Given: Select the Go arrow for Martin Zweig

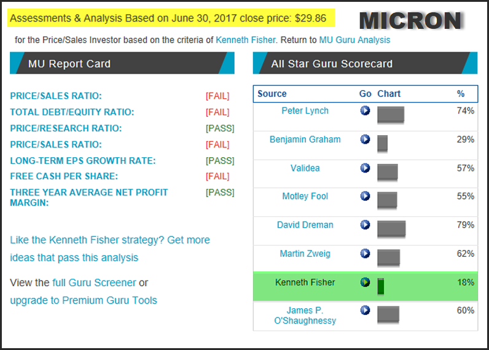Looking at the screenshot, I should (x=365, y=254).
